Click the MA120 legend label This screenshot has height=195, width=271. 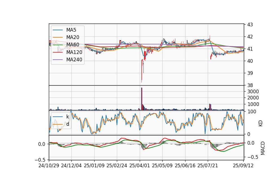(74, 52)
